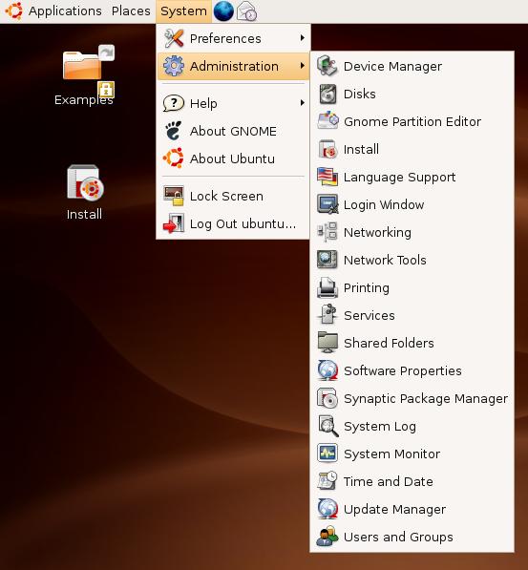Image resolution: width=528 pixels, height=570 pixels.
Task: Expand the Preferences submenu arrow
Action: (x=302, y=38)
